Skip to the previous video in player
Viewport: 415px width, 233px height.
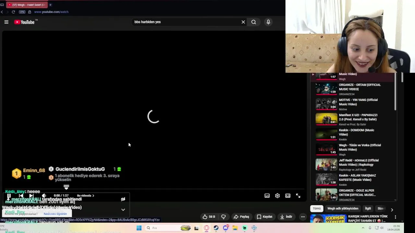coord(21,196)
